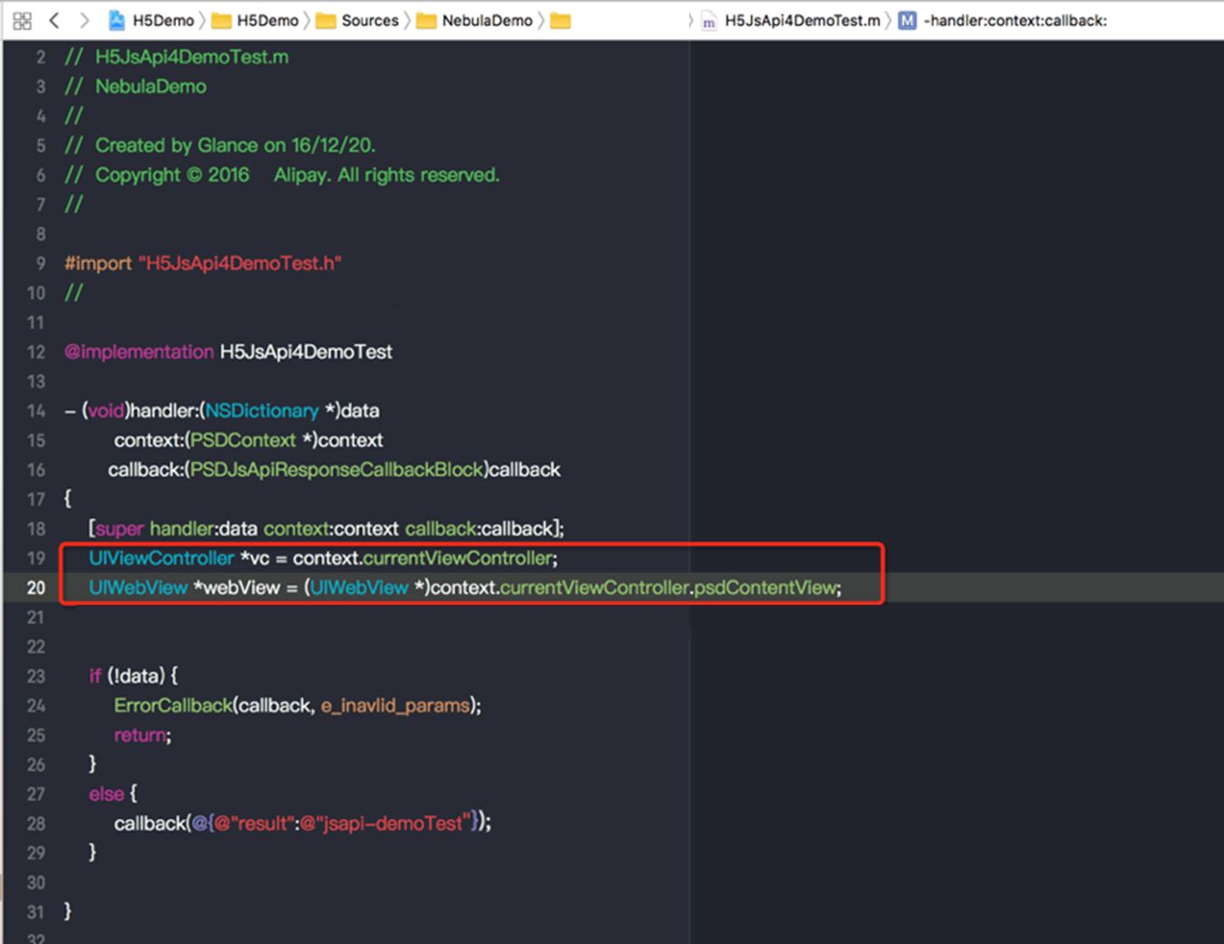Click the "ErrorCallback" function call
1224x944 pixels.
173,706
